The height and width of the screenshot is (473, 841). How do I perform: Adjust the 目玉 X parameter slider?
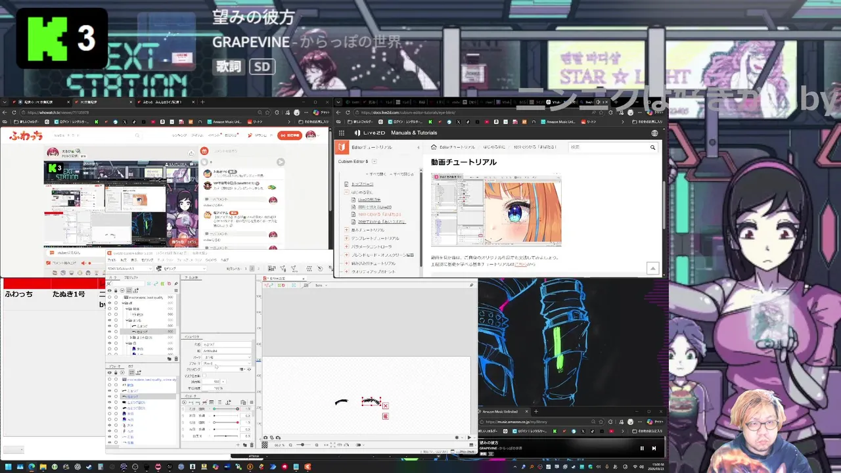point(226,436)
